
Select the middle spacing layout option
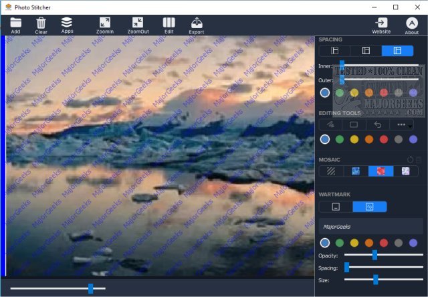coord(366,51)
